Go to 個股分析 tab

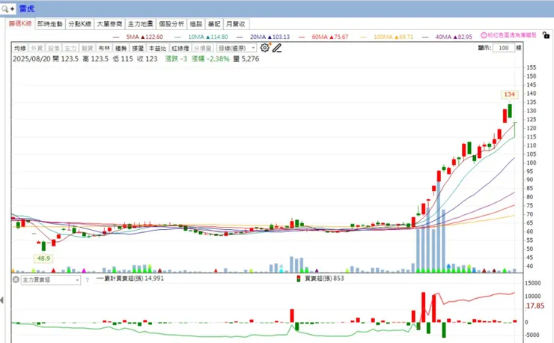coord(171,24)
